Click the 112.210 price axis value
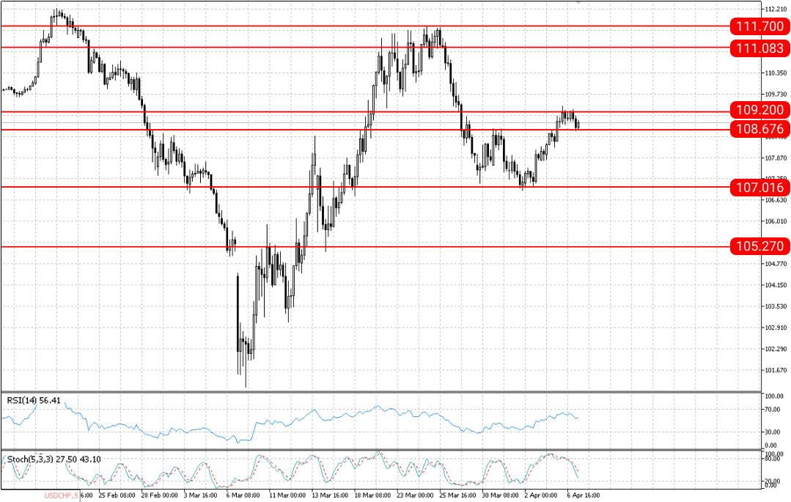This screenshot has width=791, height=502. coord(776,10)
